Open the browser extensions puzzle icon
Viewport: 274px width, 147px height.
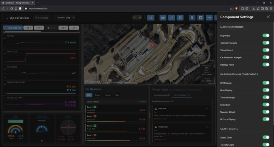pos(242,8)
